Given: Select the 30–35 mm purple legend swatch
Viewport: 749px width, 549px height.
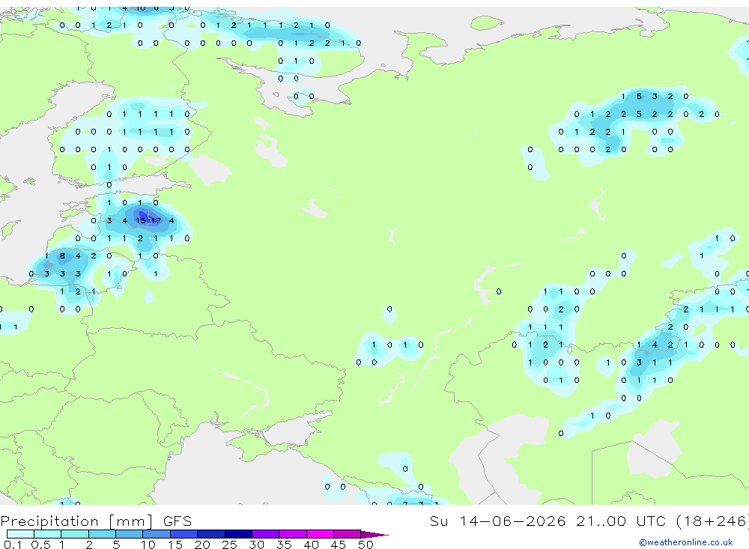Looking at the screenshot, I should point(266,534).
